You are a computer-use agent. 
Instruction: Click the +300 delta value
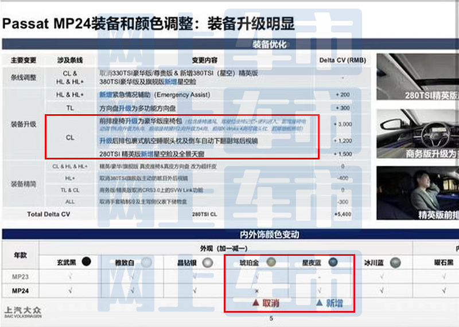[343, 108]
